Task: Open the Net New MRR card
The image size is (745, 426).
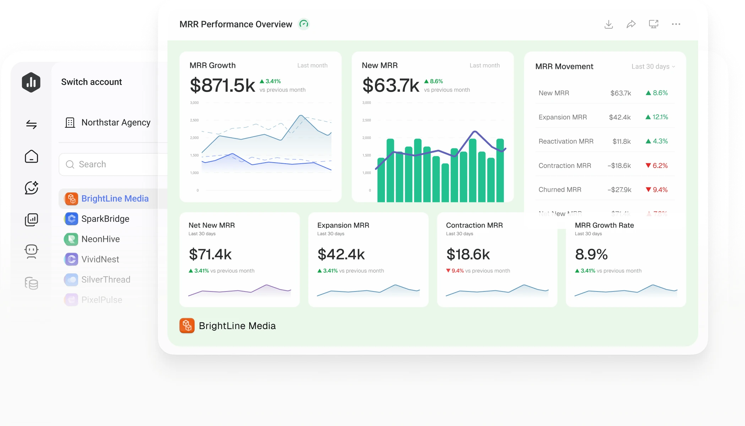Action: pos(240,260)
